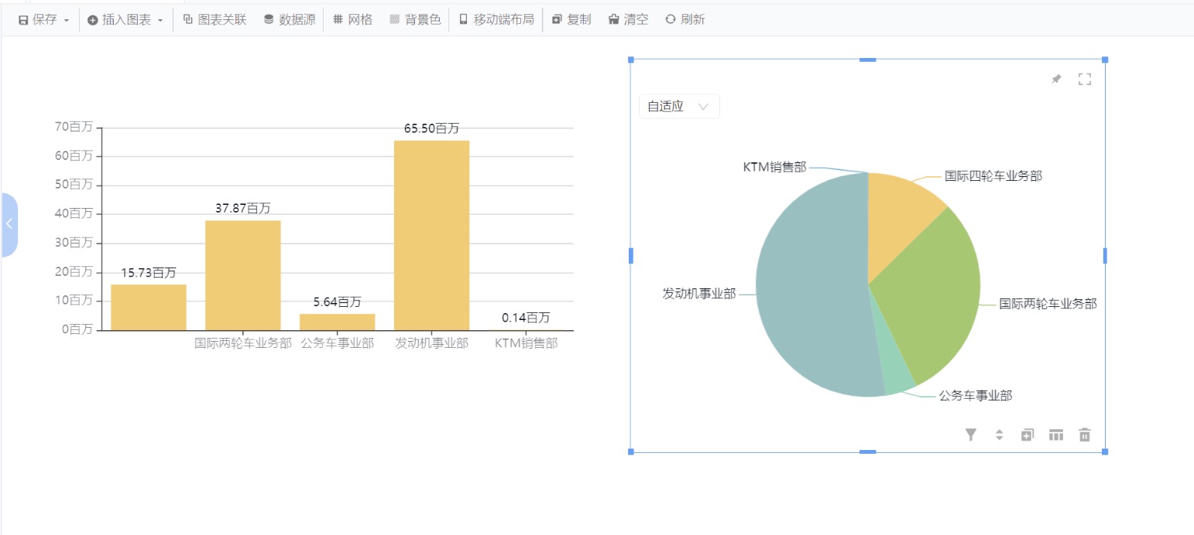Click the 15.73百万 bar
The height and width of the screenshot is (535, 1194).
(x=149, y=307)
